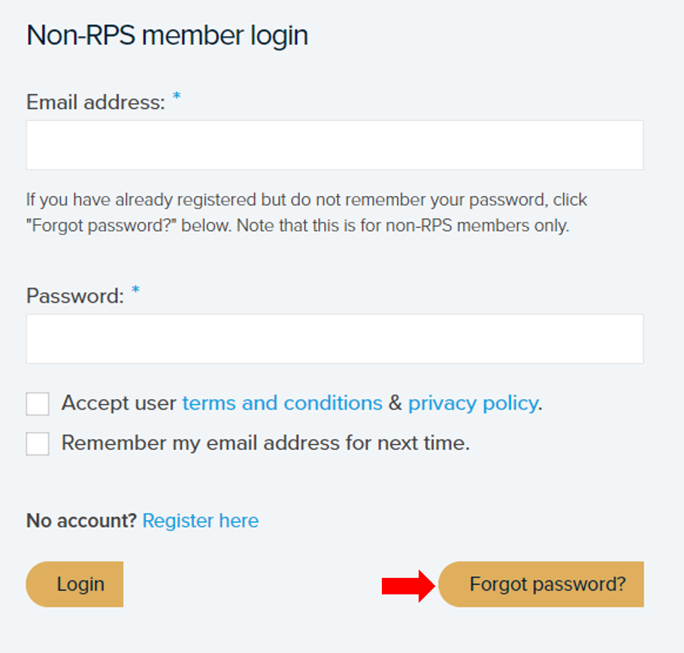Click the 'Remember my email address for next time' label

click(x=265, y=443)
